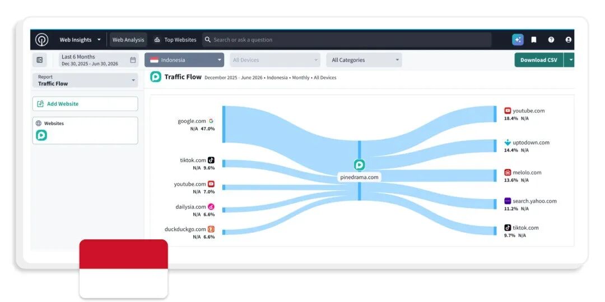Click the search or ask a question field

coord(347,40)
